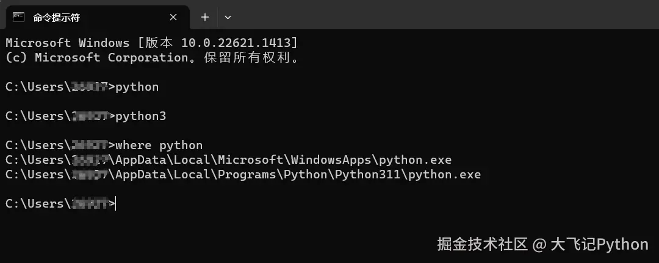Click the "where python" command text

[x=159, y=145]
